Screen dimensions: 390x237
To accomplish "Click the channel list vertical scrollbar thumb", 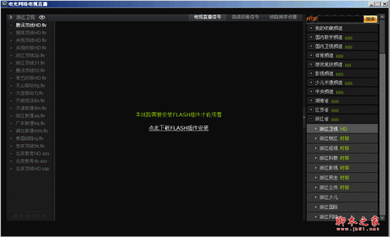I will (x=383, y=36).
